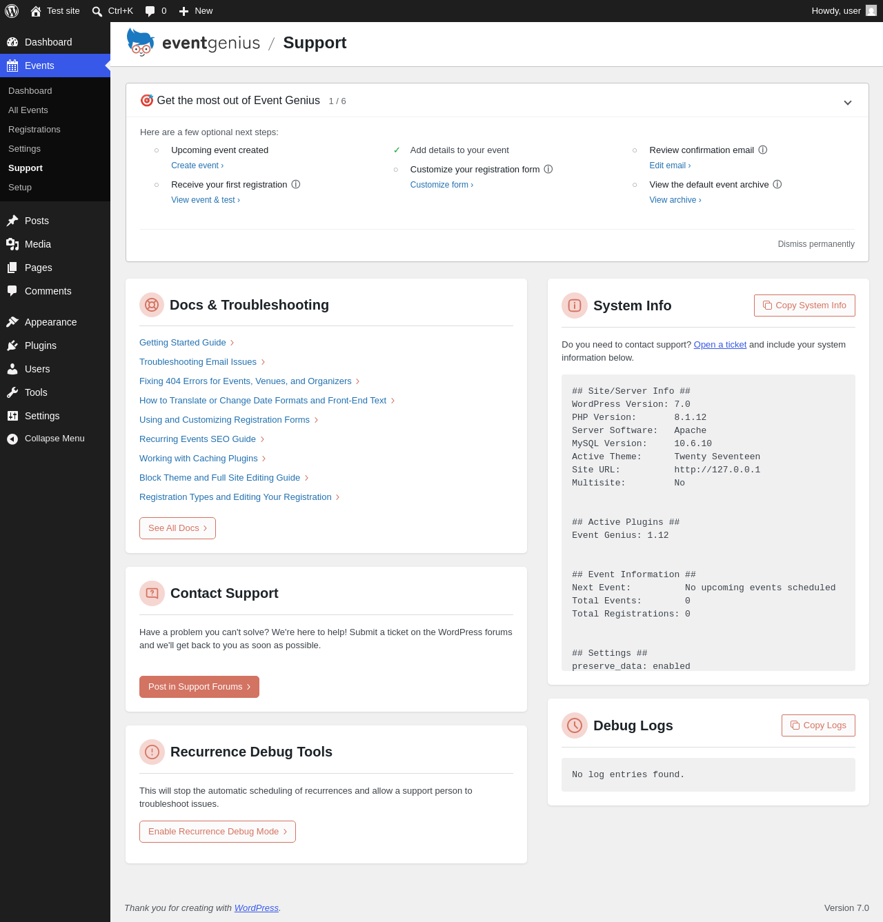The height and width of the screenshot is (922, 883).
Task: Click the Recurrence Debug Tools warning icon
Action: (x=152, y=752)
